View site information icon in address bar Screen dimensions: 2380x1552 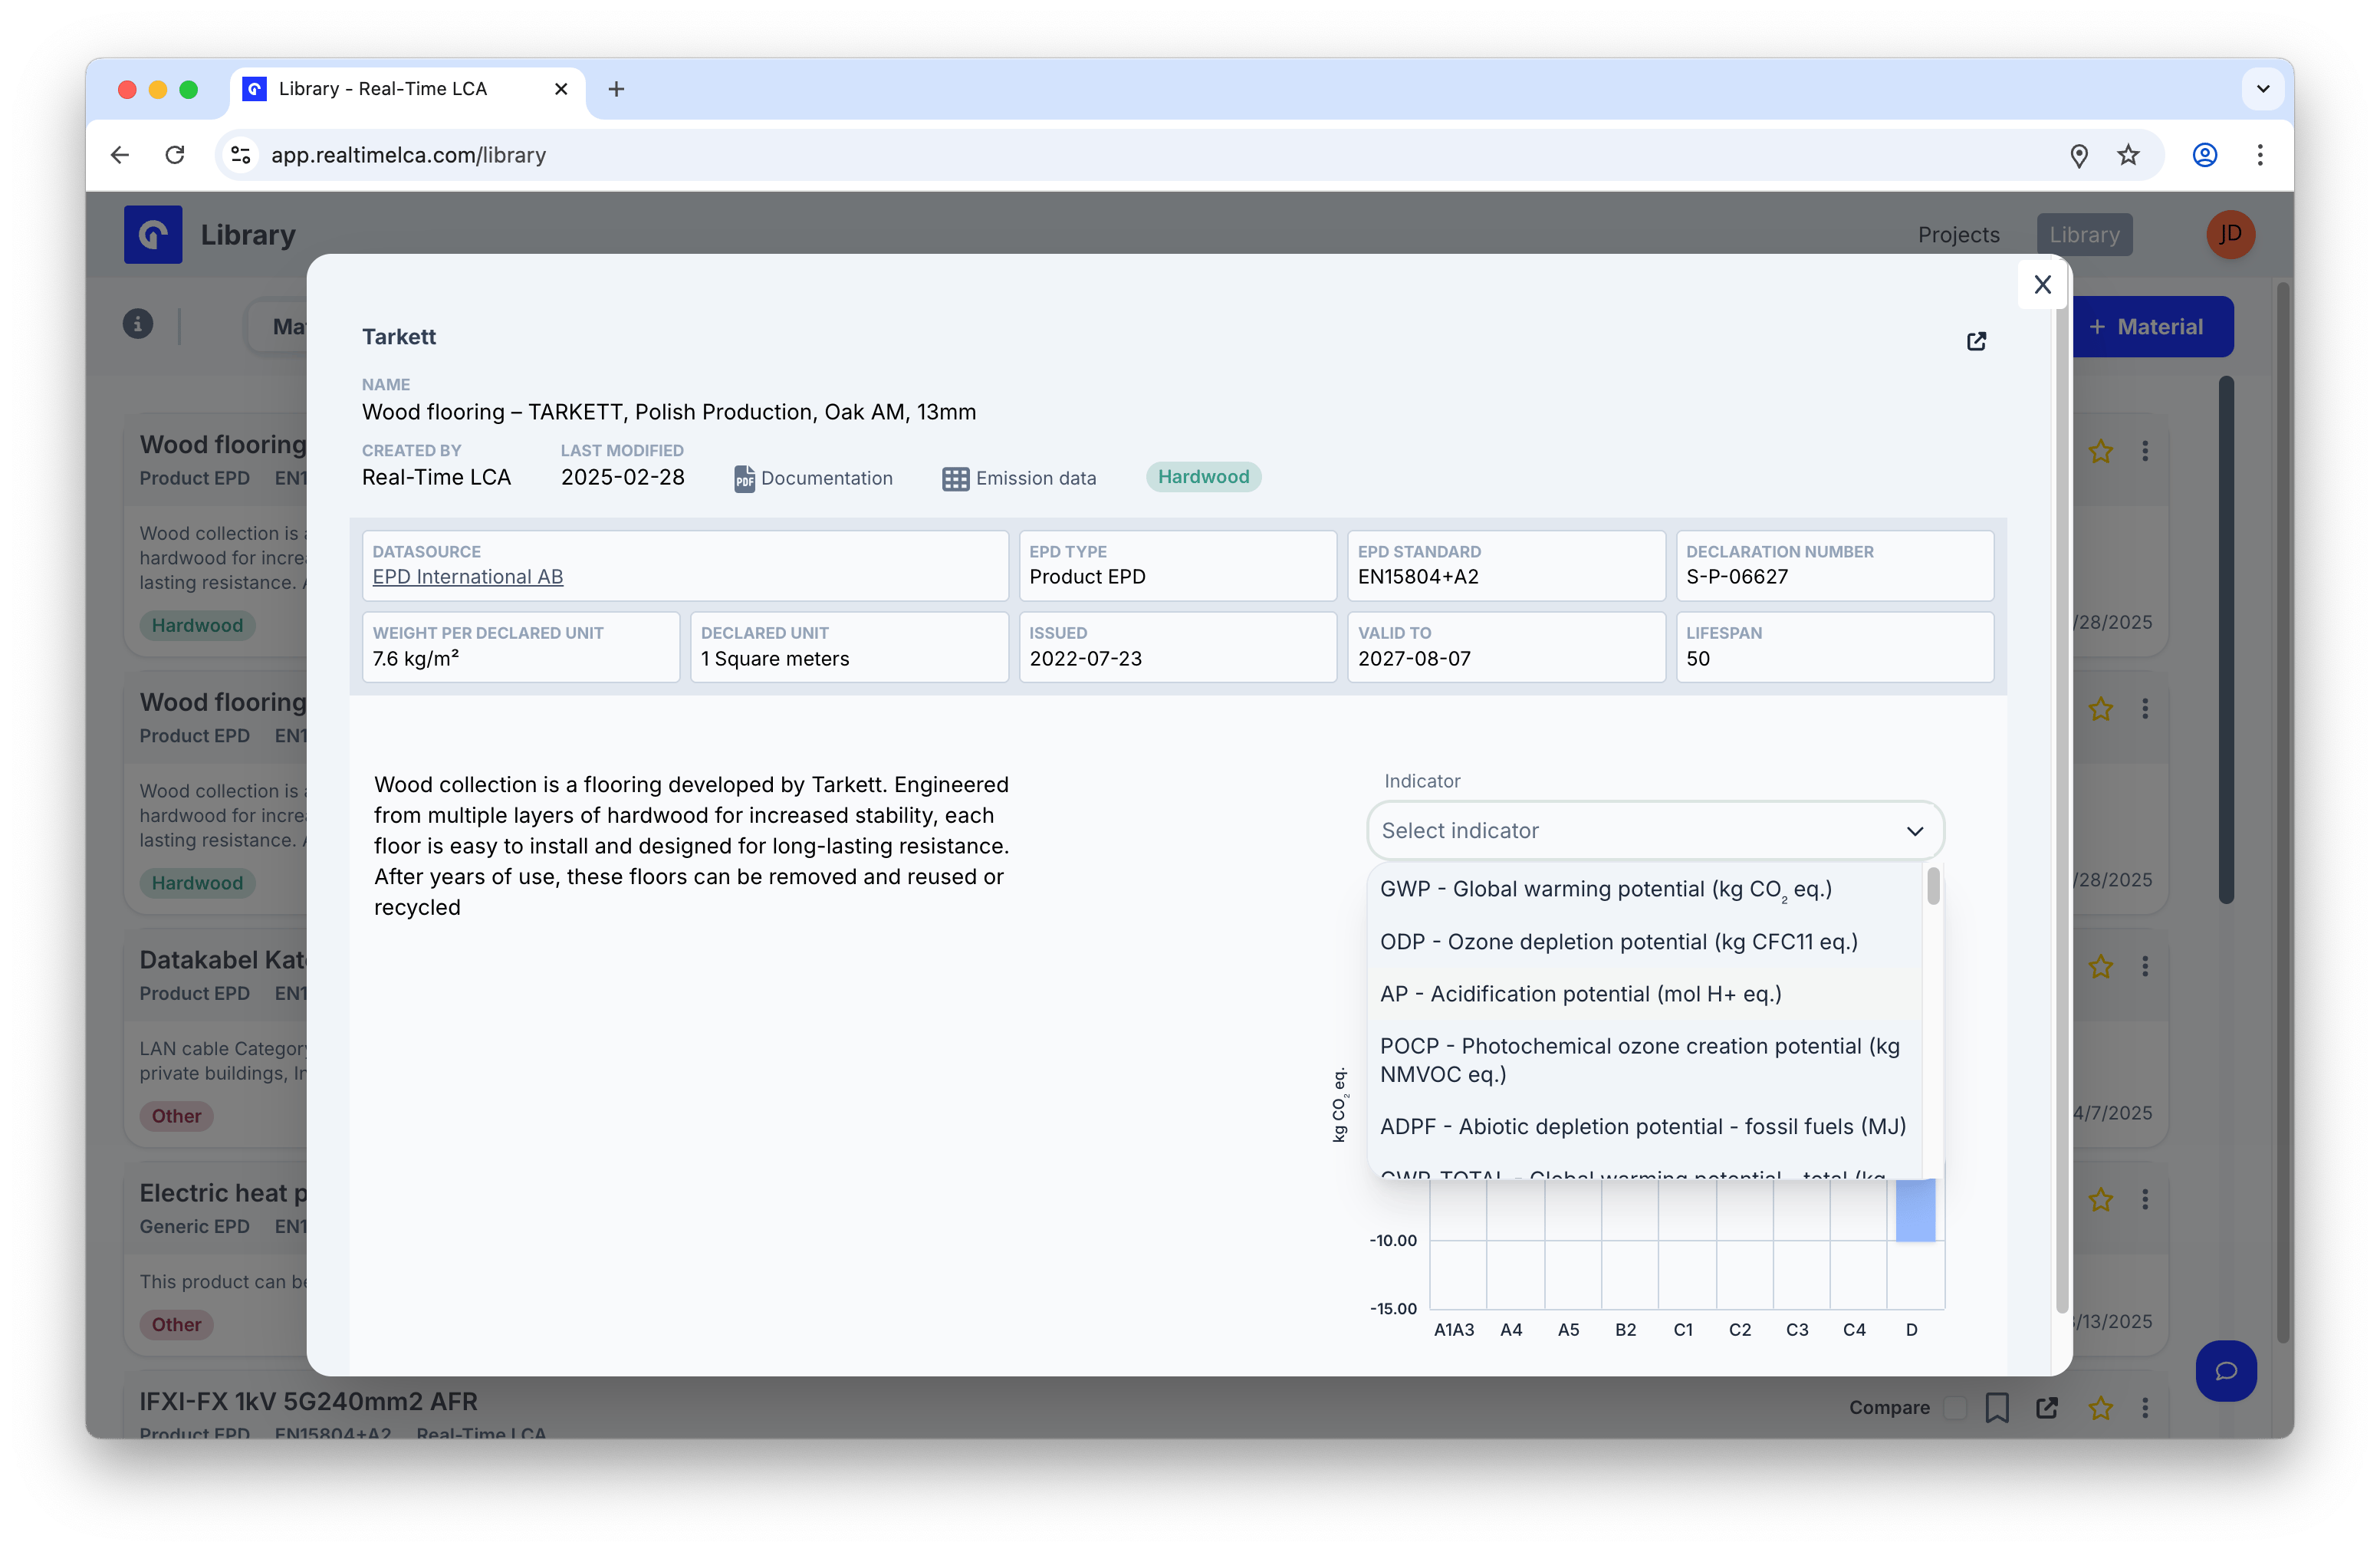(x=241, y=155)
